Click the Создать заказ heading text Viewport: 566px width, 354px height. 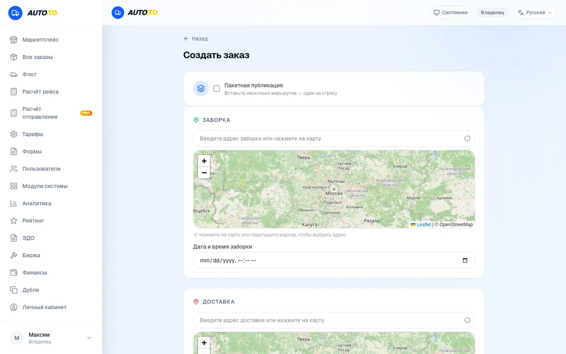tap(216, 55)
